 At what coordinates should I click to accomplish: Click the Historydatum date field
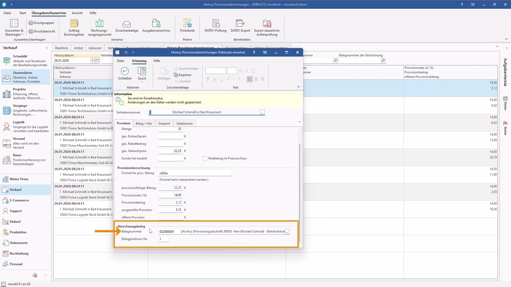pos(72,61)
